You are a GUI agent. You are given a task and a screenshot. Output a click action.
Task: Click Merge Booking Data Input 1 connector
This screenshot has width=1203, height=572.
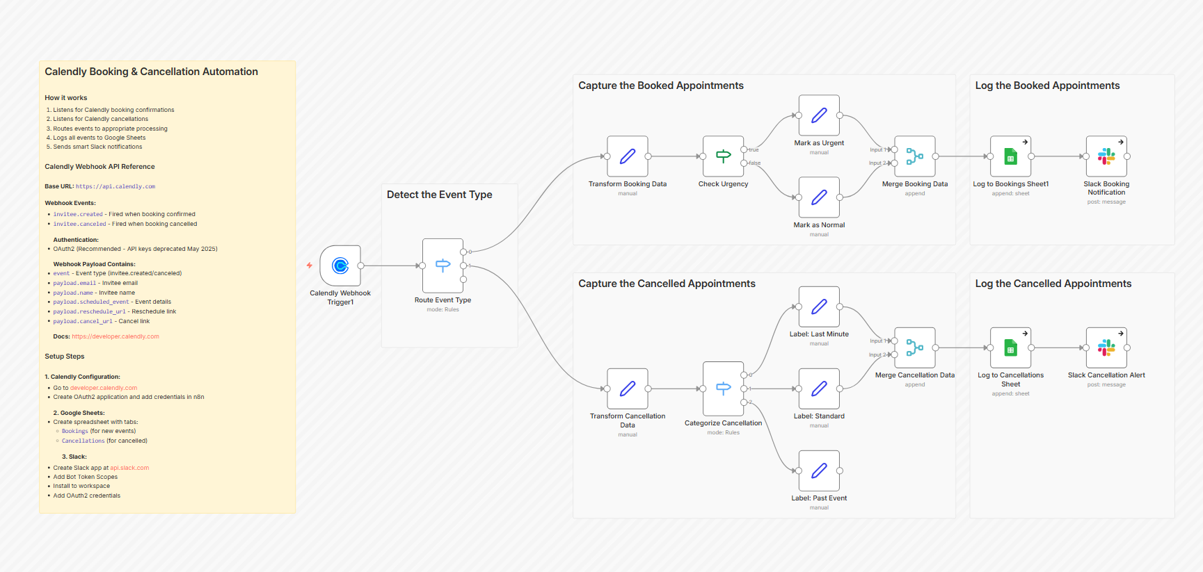895,149
